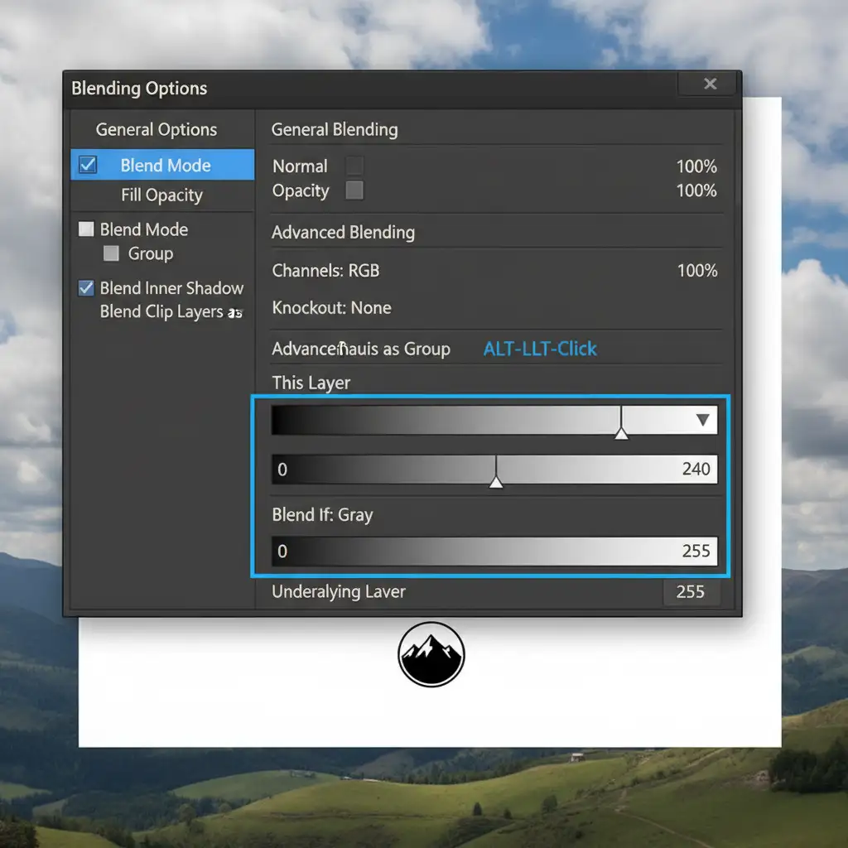Enable the unchecked Blend Mode checkbox
Screen dimensions: 848x848
(86, 229)
